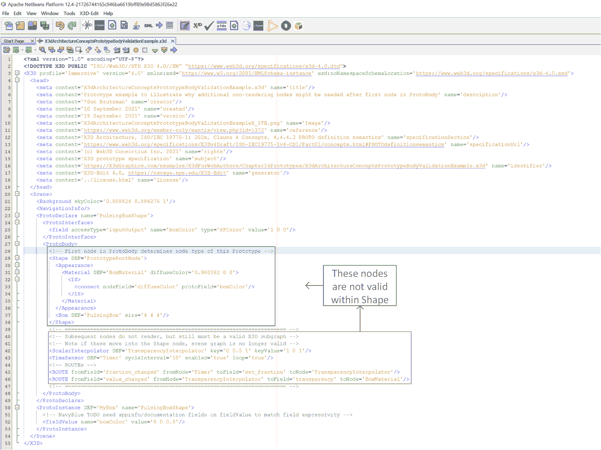Collapse the ProtoDeclare PulsingBoxShape fold marker
Viewport: 601px width, 450px height.
pyautogui.click(x=17, y=215)
